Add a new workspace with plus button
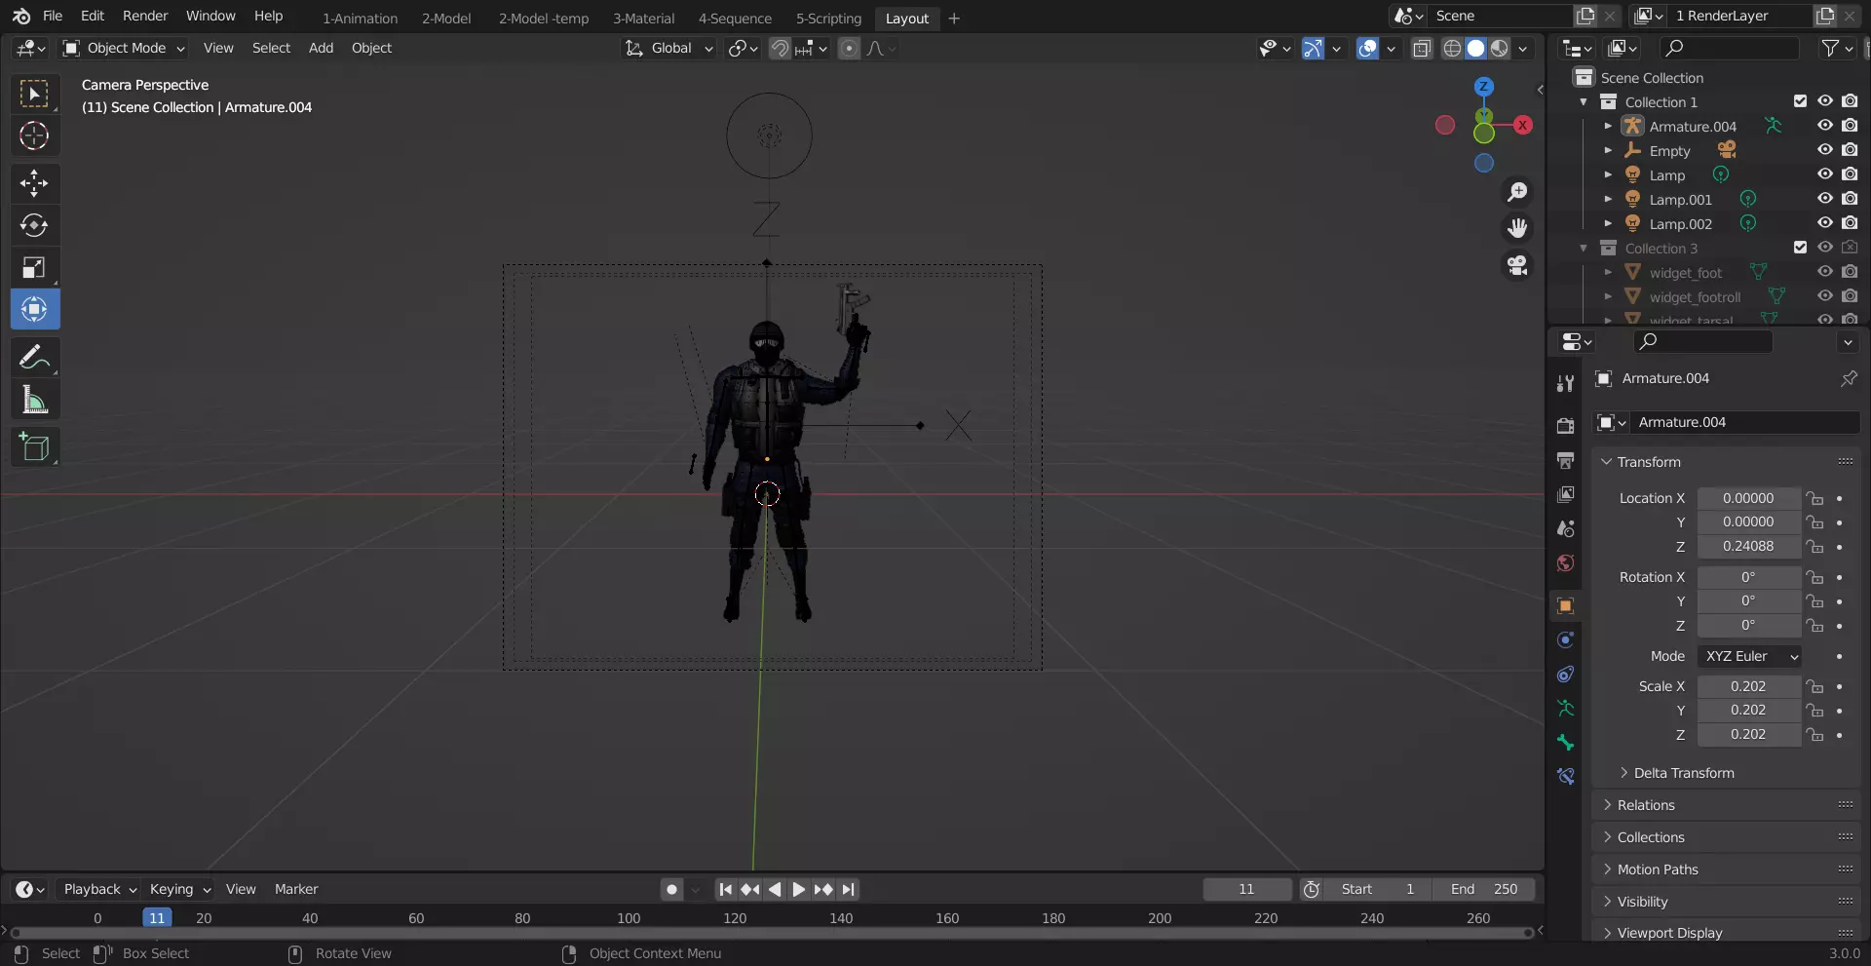Image resolution: width=1871 pixels, height=966 pixels. click(x=954, y=18)
